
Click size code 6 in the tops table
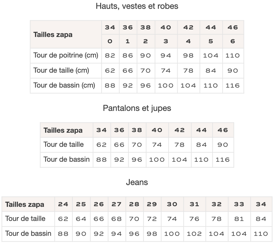[233, 41]
